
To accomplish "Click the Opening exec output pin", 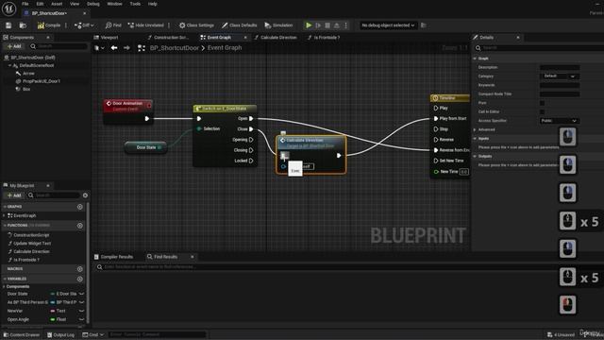I will click(251, 140).
